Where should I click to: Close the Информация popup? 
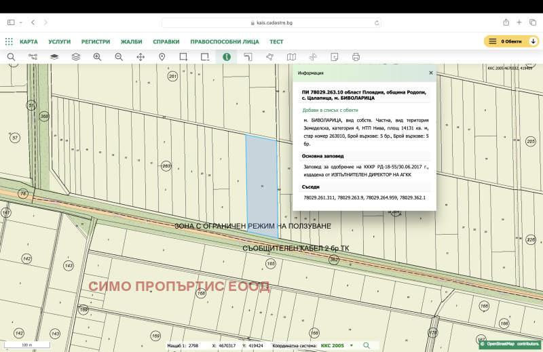click(430, 73)
